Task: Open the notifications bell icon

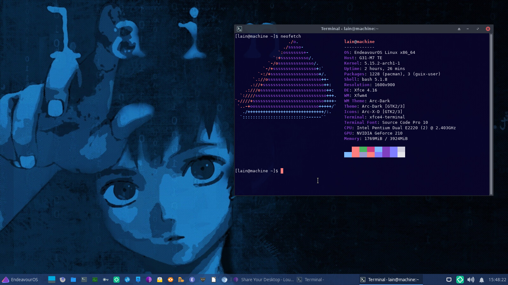Action: coord(482,280)
